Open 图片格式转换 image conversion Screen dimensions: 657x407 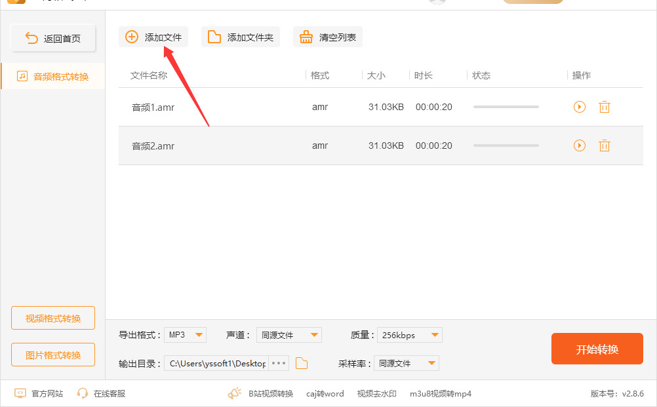53,355
